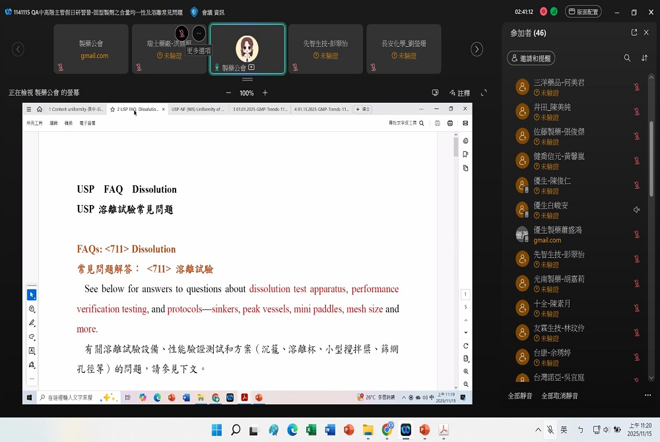Zoom in the shared screen with plus
The image size is (660, 442).
coord(265,93)
